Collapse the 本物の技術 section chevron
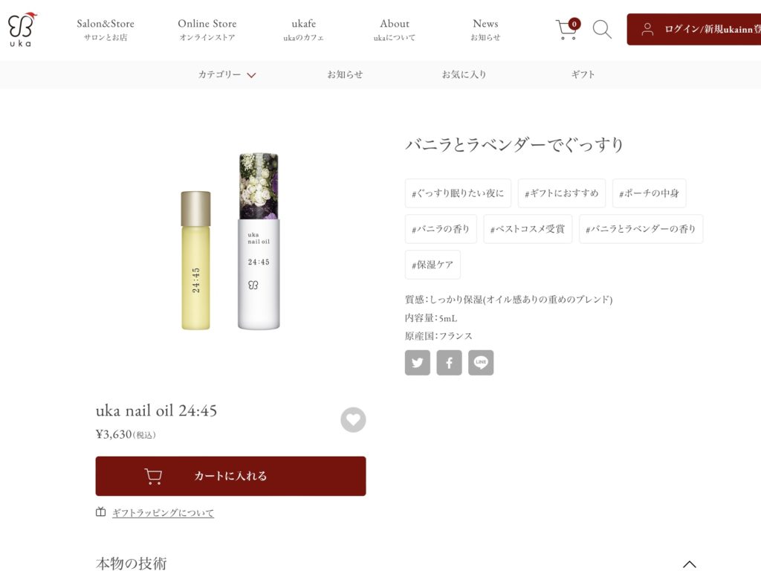 tap(689, 564)
